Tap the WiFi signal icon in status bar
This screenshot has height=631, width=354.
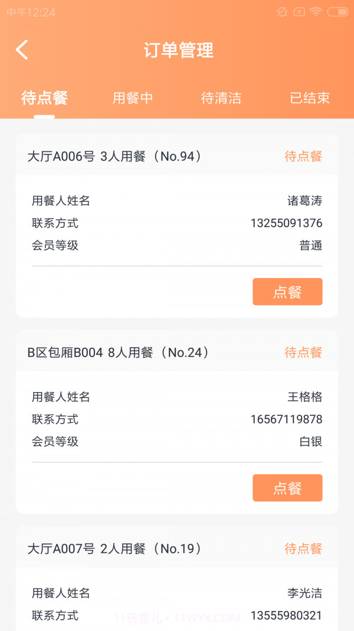pos(316,11)
